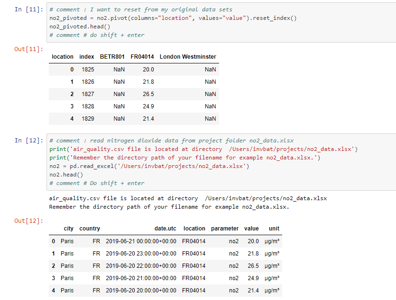
Task: Click the pd.read_excel code line
Action: point(149,166)
